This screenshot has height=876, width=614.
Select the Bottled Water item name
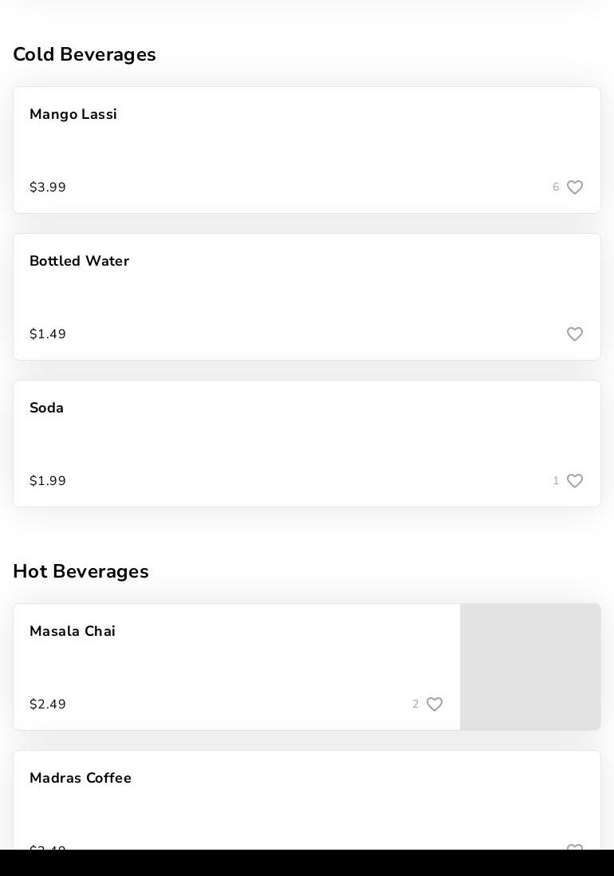tap(79, 261)
